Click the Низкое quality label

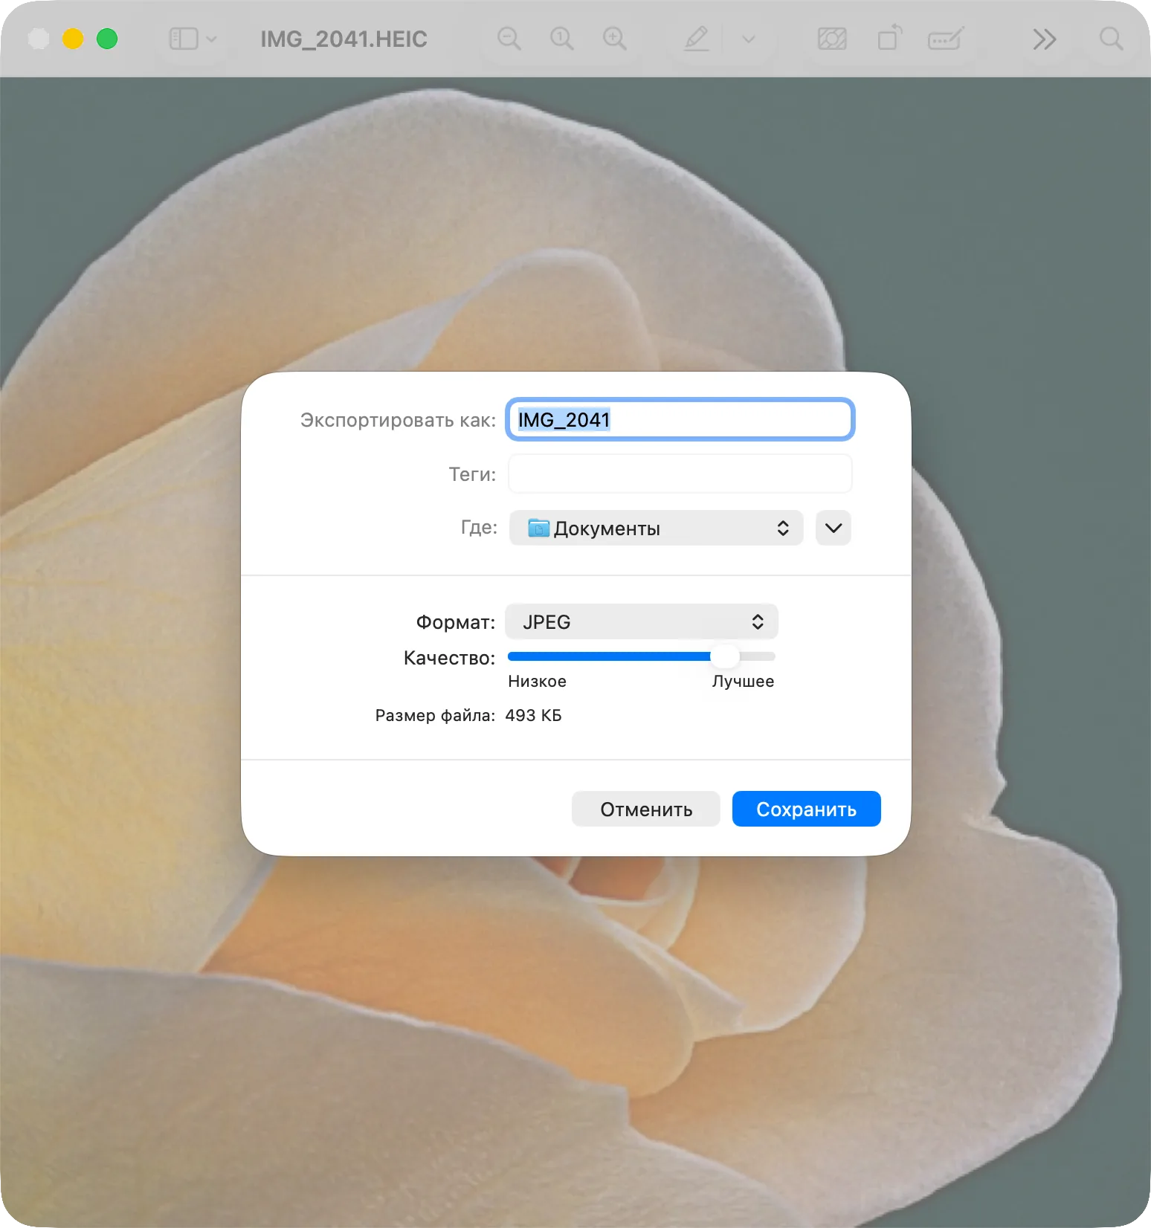click(537, 682)
